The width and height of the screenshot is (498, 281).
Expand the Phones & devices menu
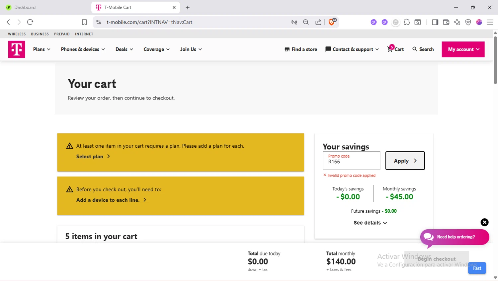click(83, 49)
